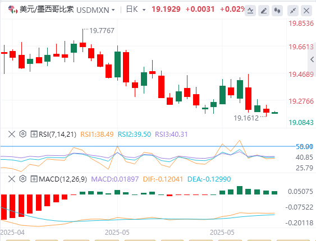Close the chart with top X icon
316x241 pixels.
306,11
